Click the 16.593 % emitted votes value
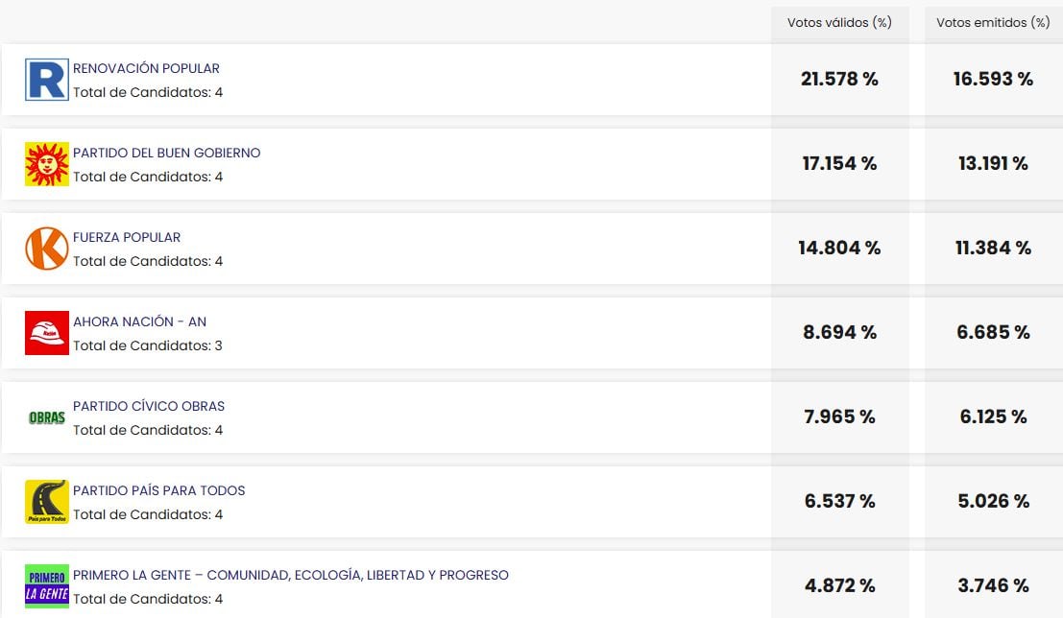The image size is (1063, 618). [994, 81]
